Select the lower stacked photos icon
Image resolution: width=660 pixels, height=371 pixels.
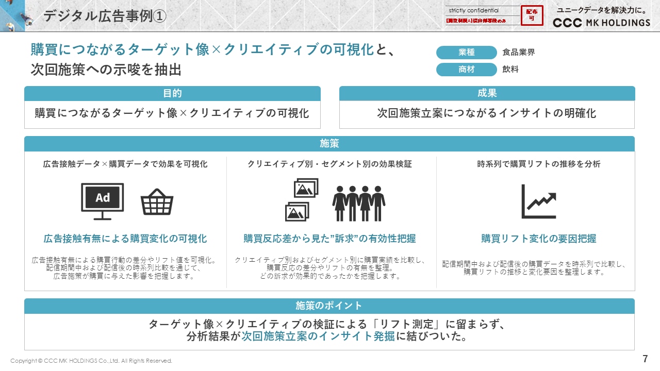tap(296, 211)
